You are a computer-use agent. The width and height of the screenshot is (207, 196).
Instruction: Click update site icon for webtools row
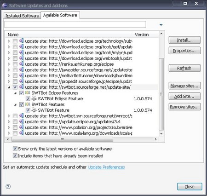[x=21, y=58]
